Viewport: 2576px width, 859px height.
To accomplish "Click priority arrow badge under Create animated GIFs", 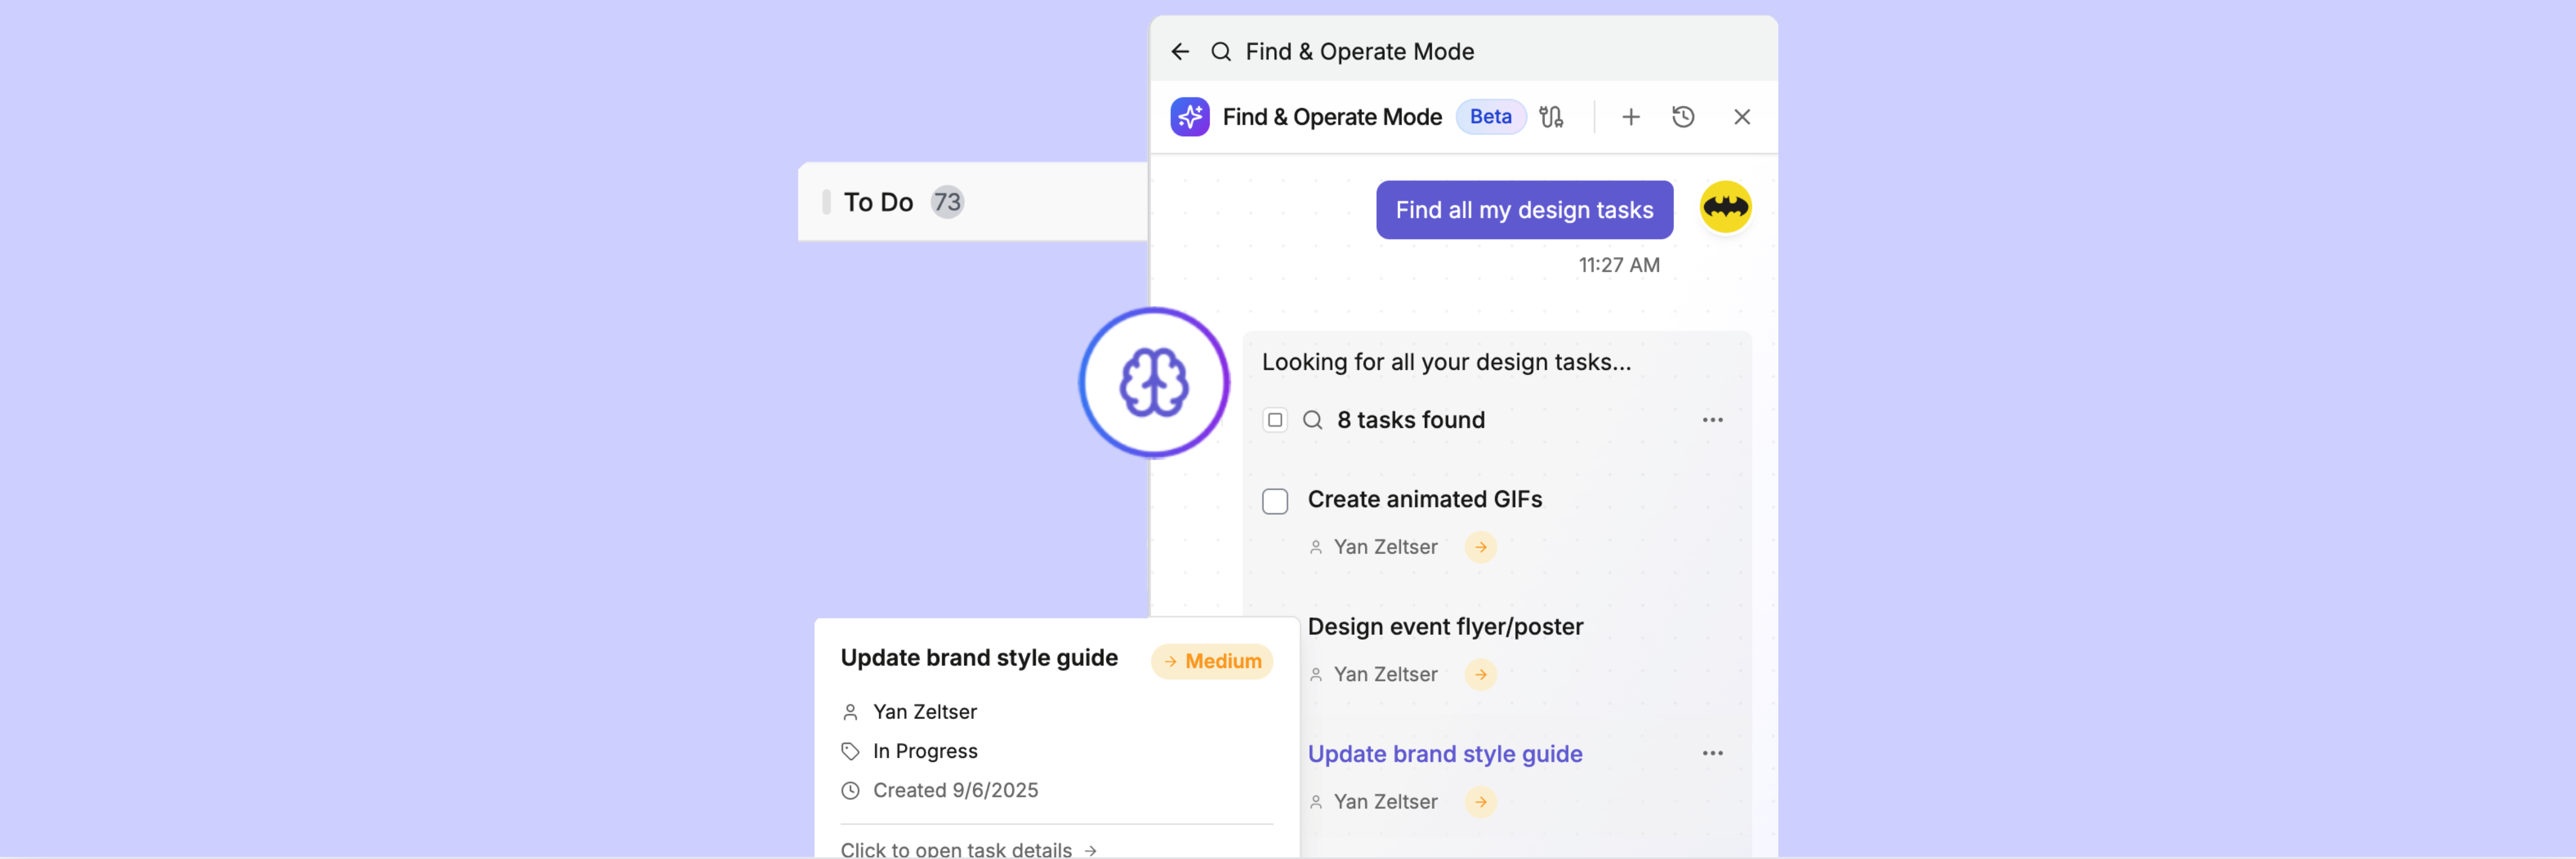I will click(1480, 547).
